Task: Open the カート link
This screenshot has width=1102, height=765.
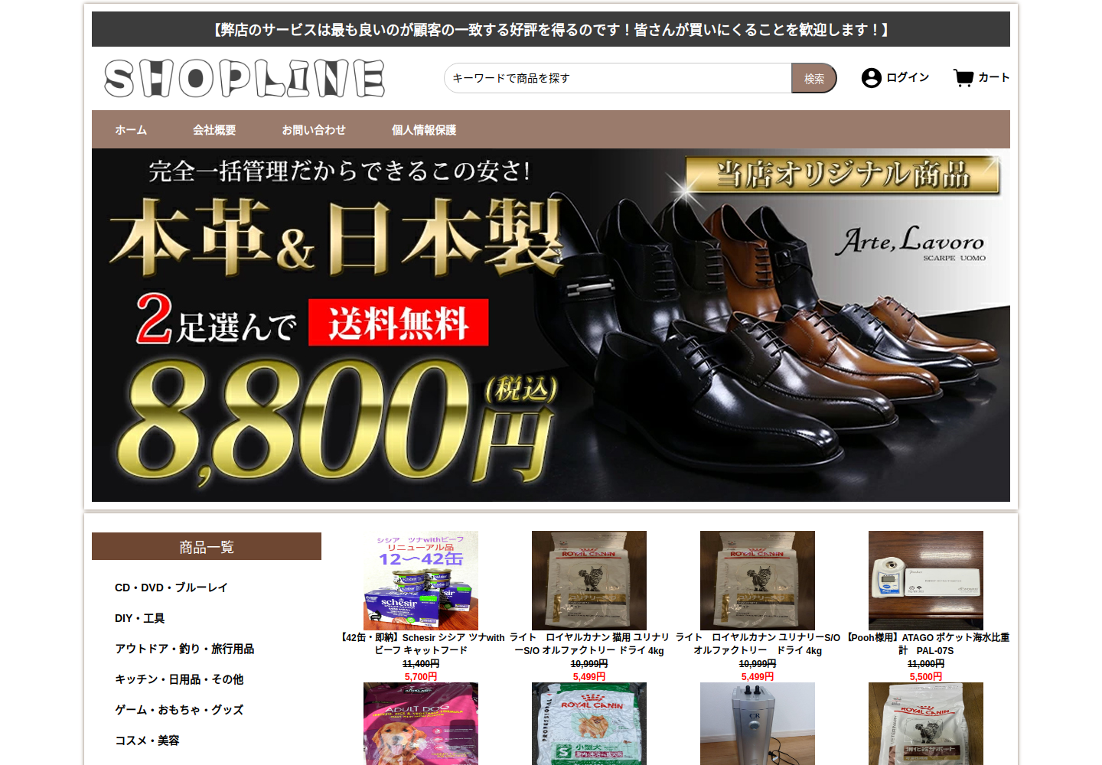Action: point(994,77)
